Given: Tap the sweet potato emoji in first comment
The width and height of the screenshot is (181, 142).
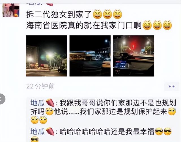Looking at the screenshot, I should pyautogui.click(x=50, y=103).
